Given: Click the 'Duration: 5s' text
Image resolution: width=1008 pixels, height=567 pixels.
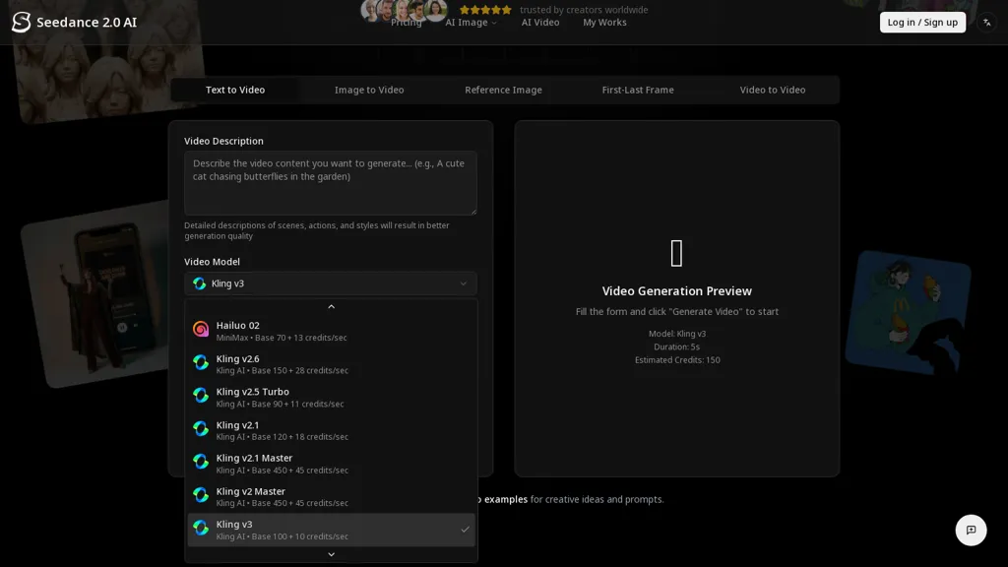Looking at the screenshot, I should pos(677,346).
